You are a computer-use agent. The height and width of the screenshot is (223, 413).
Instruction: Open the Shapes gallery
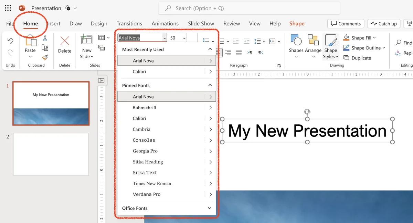[x=296, y=46]
